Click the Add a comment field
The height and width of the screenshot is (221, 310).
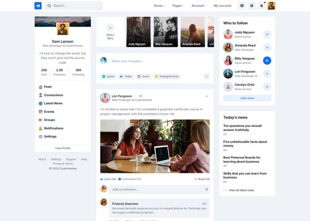point(159,190)
